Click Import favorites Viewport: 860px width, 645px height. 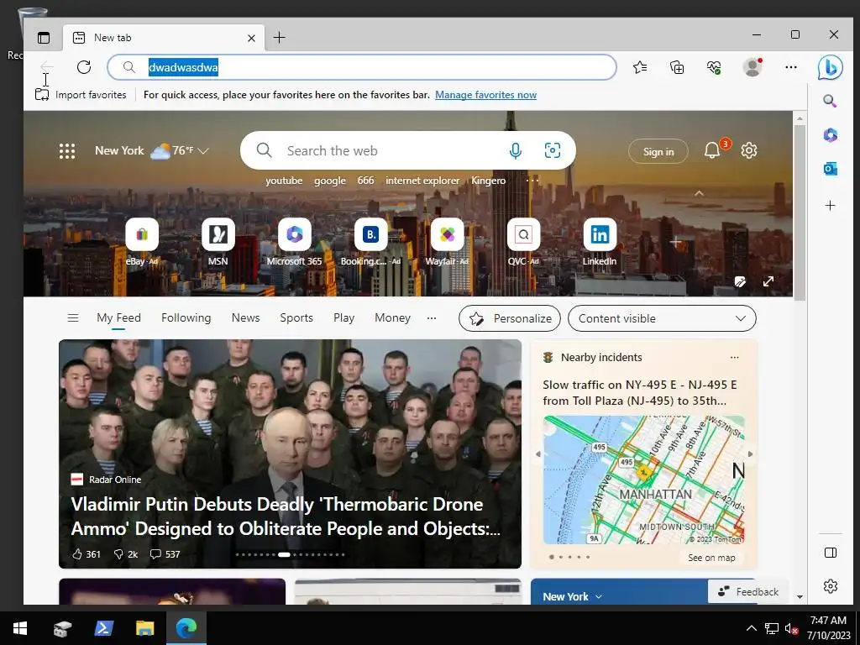81,94
